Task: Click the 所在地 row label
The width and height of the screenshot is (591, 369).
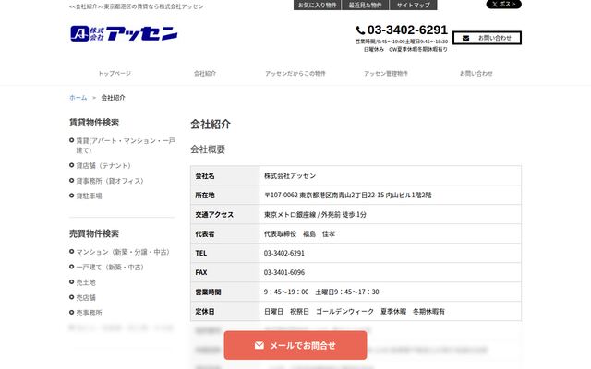Action: (205, 195)
